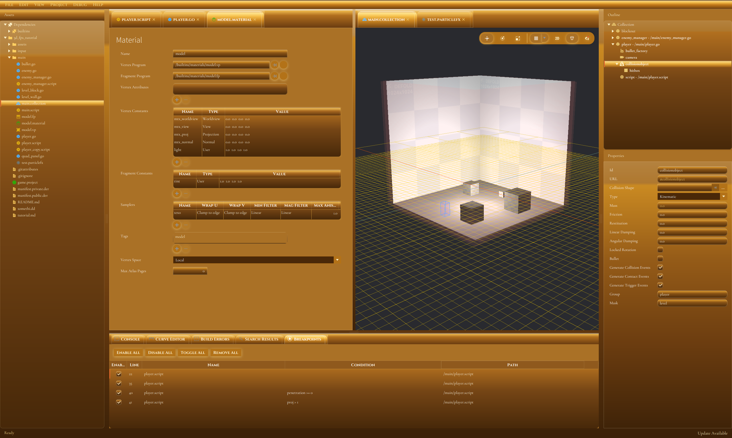The image size is (732, 438).
Task: Select the Move tool in scene toolbar
Action: point(487,38)
